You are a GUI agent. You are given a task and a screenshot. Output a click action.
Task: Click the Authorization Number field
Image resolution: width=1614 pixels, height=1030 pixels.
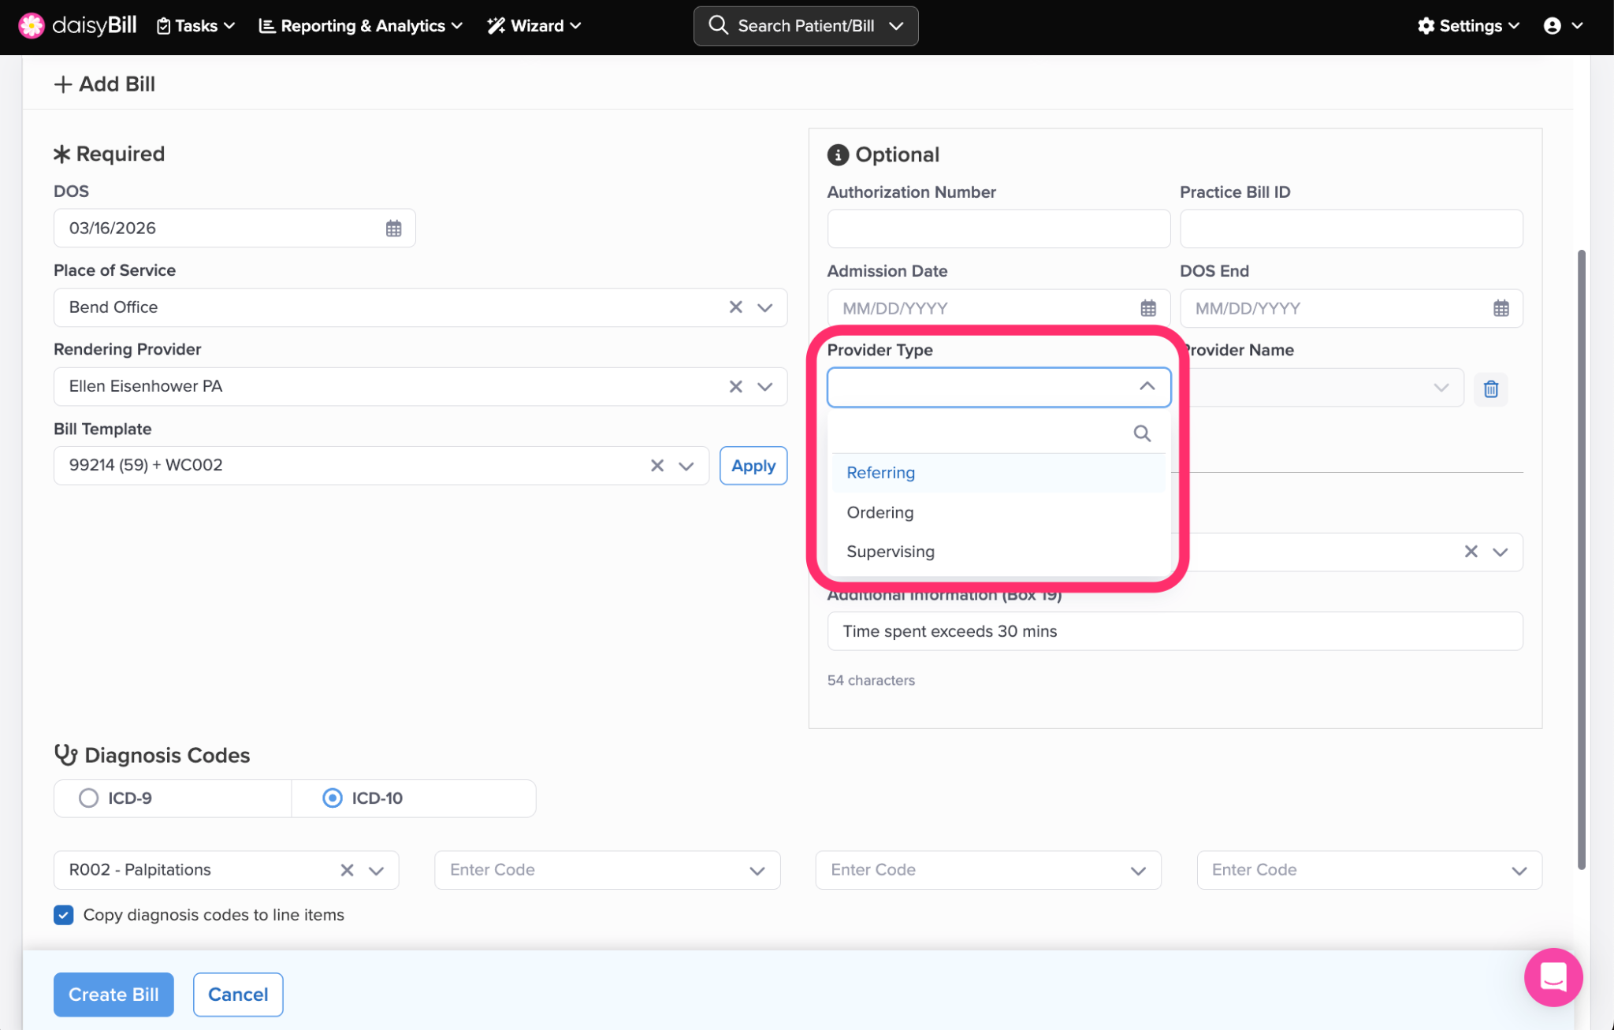[998, 229]
